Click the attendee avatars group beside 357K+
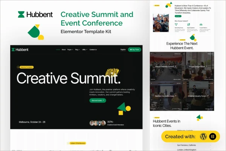Image resolution: width=226 pixels, height=151 pixels. click(98, 123)
